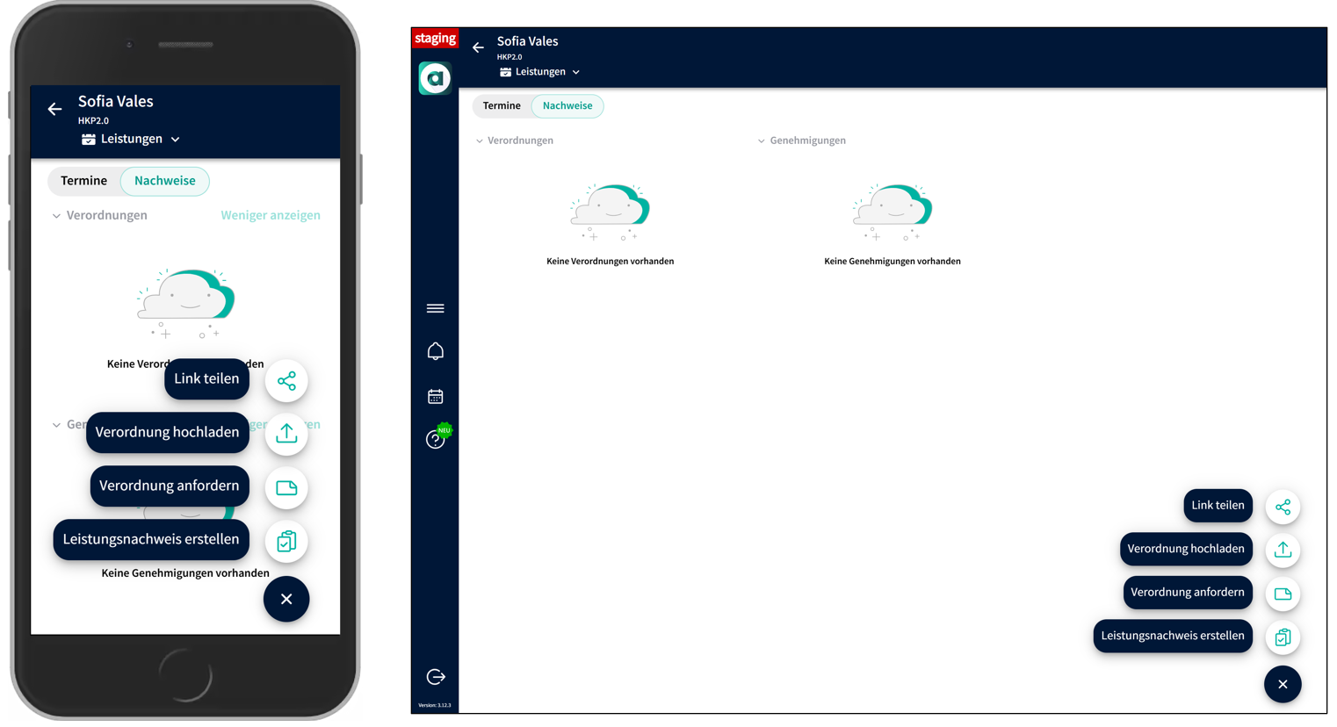This screenshot has height=727, width=1337.
Task: Collapse the Genehmigungen section on desktop
Action: [801, 140]
